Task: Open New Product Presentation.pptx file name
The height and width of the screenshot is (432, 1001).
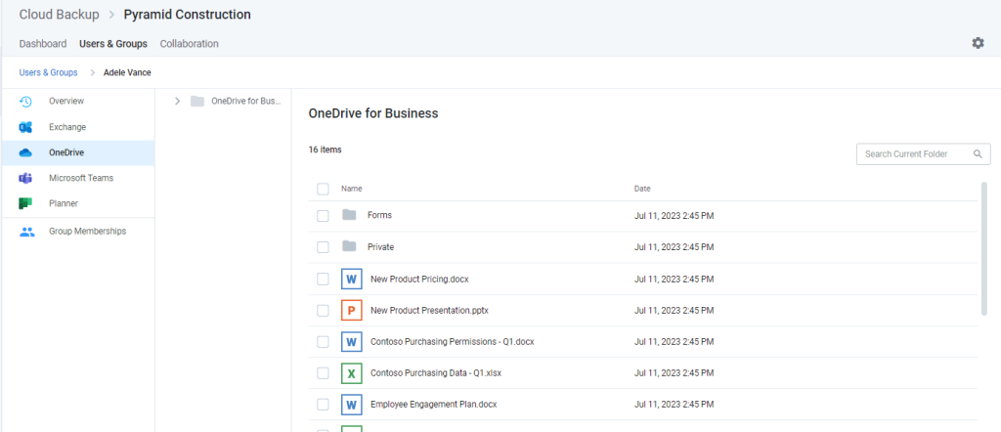Action: 430,310
